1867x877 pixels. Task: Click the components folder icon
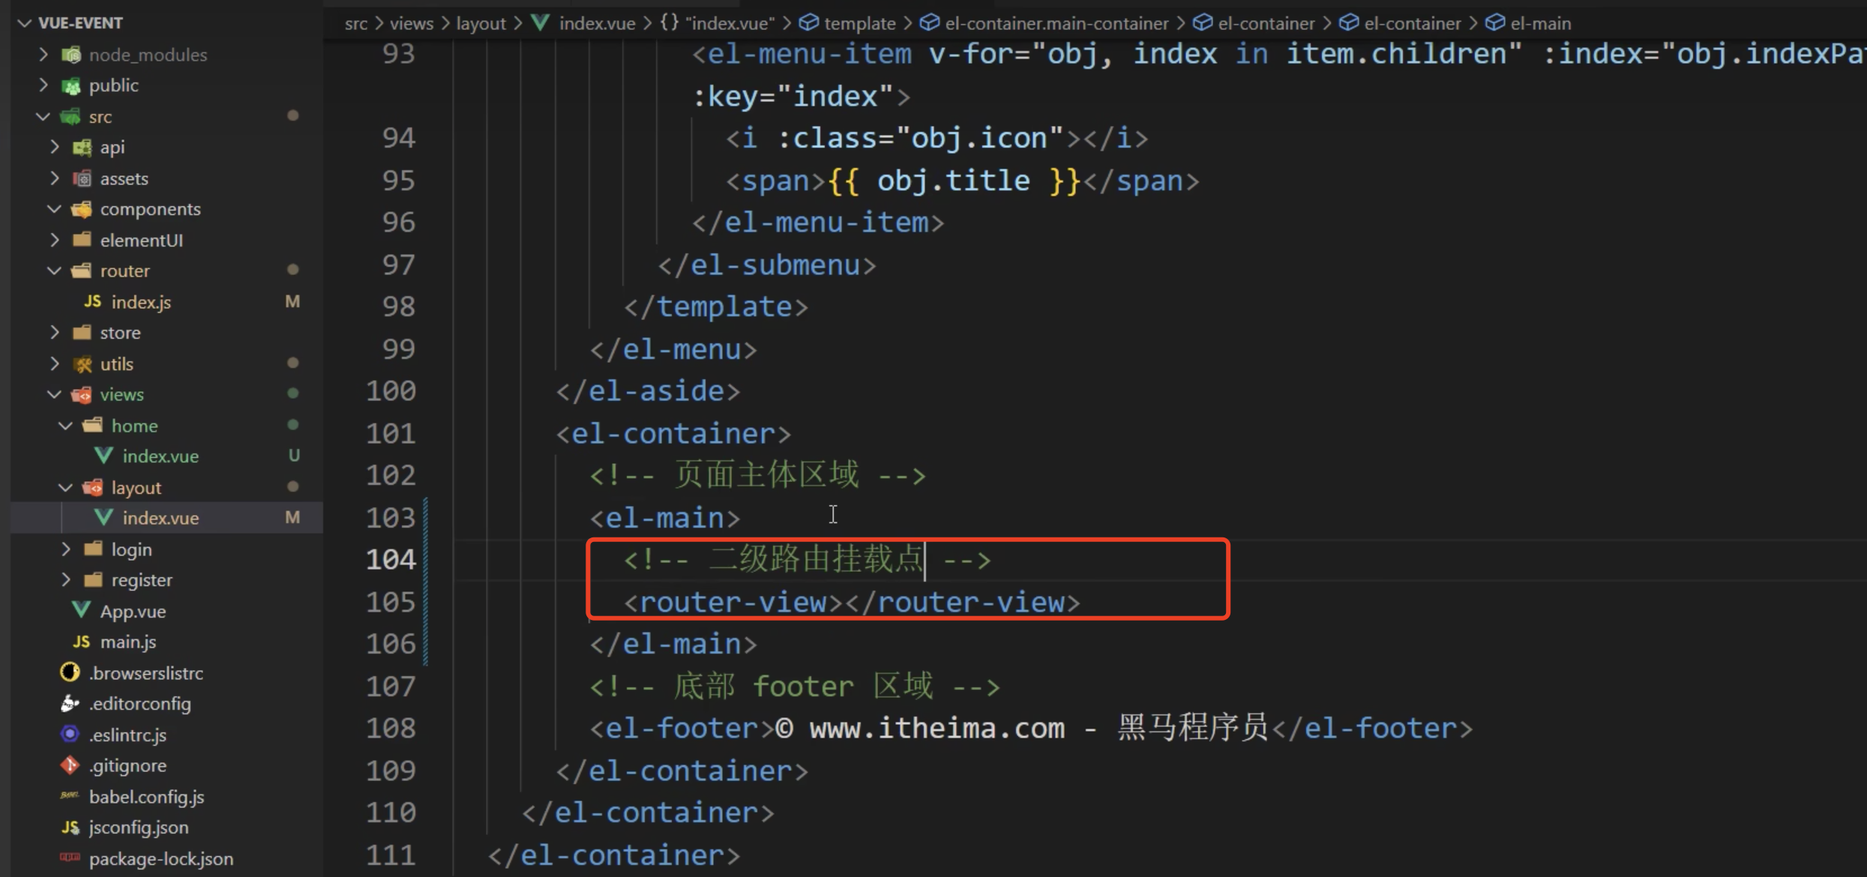pyautogui.click(x=82, y=209)
